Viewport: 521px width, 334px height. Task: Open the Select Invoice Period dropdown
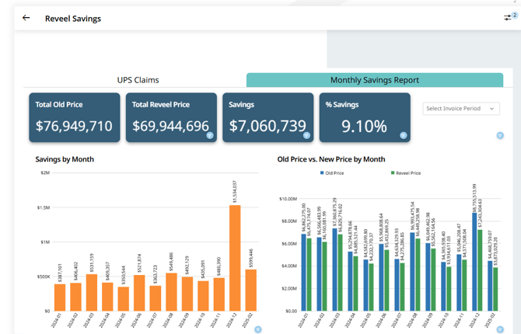point(455,109)
